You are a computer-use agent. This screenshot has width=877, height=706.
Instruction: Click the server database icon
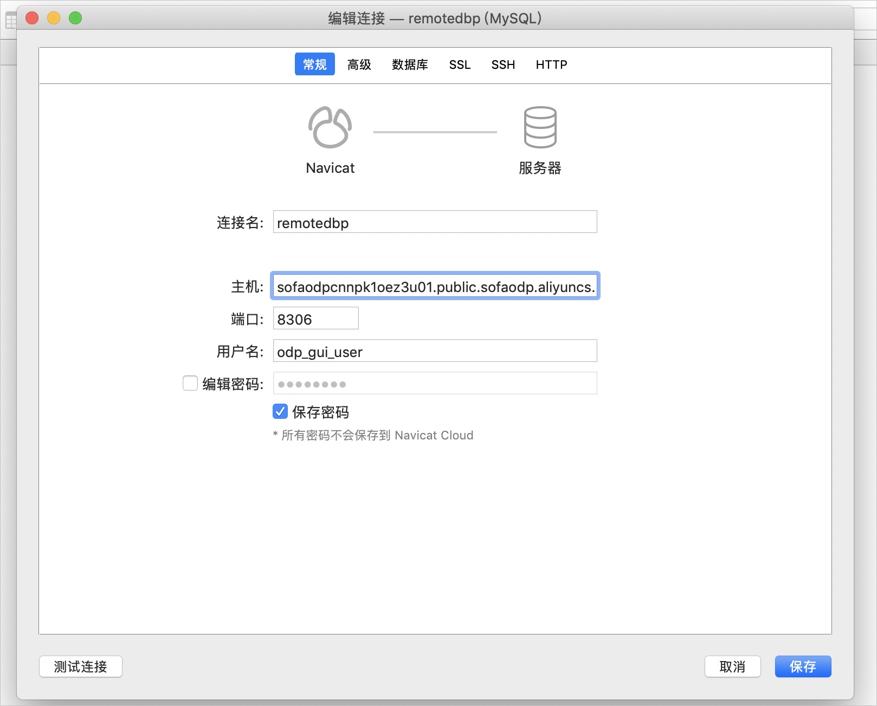click(540, 127)
